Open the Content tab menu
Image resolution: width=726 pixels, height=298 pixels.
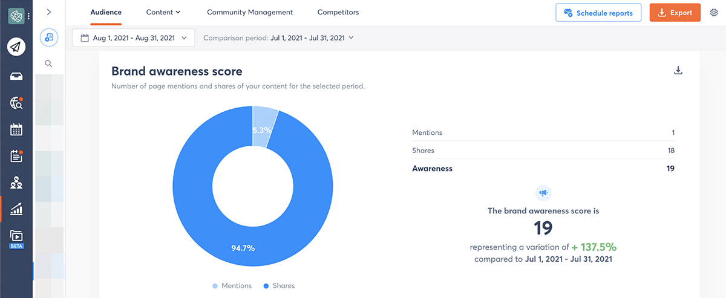163,12
